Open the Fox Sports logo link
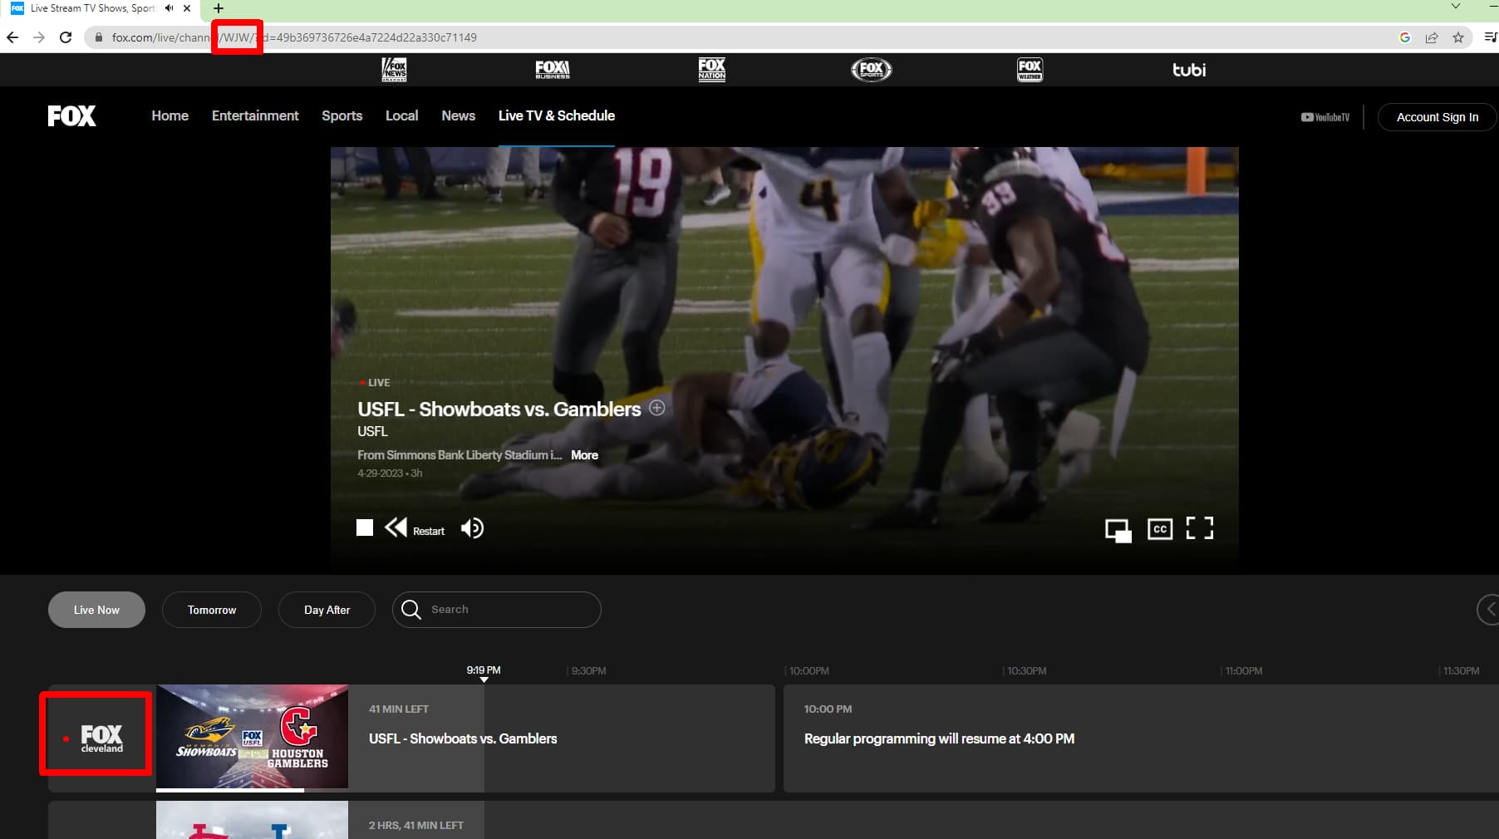The height and width of the screenshot is (839, 1499). coord(871,70)
